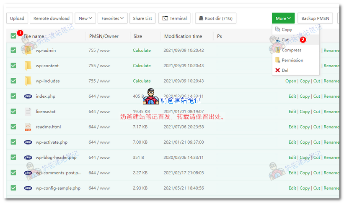Image resolution: width=344 pixels, height=203 pixels.
Task: Uncheck the wp-config-sample.php checkbox
Action: 13,188
